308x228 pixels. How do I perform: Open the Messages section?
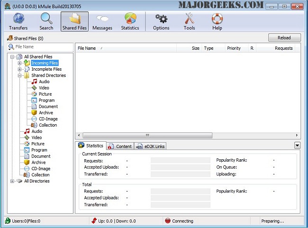[x=102, y=21]
